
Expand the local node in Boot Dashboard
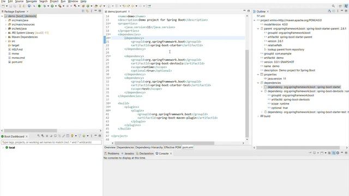[x=3, y=148]
